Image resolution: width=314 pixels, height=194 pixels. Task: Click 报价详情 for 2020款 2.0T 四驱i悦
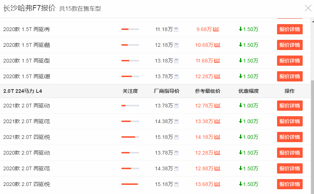[289, 184]
